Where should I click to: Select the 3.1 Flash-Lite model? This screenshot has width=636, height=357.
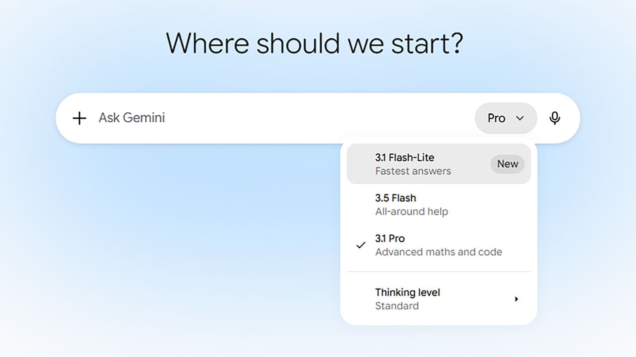[x=439, y=164]
